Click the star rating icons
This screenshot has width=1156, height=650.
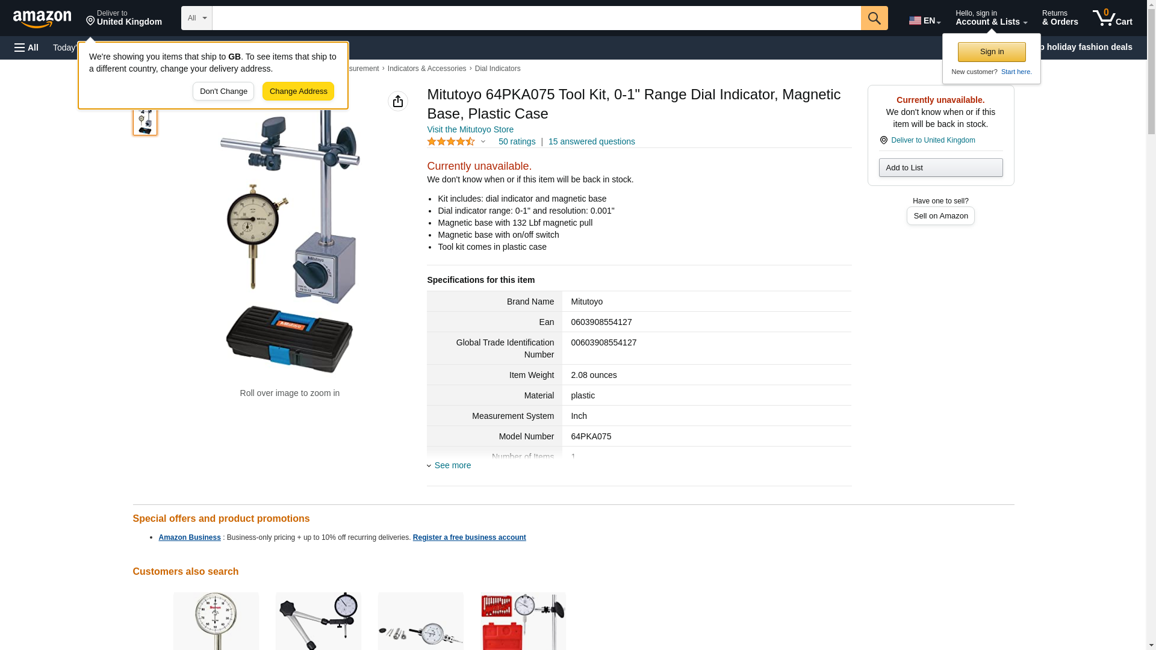pos(451,141)
